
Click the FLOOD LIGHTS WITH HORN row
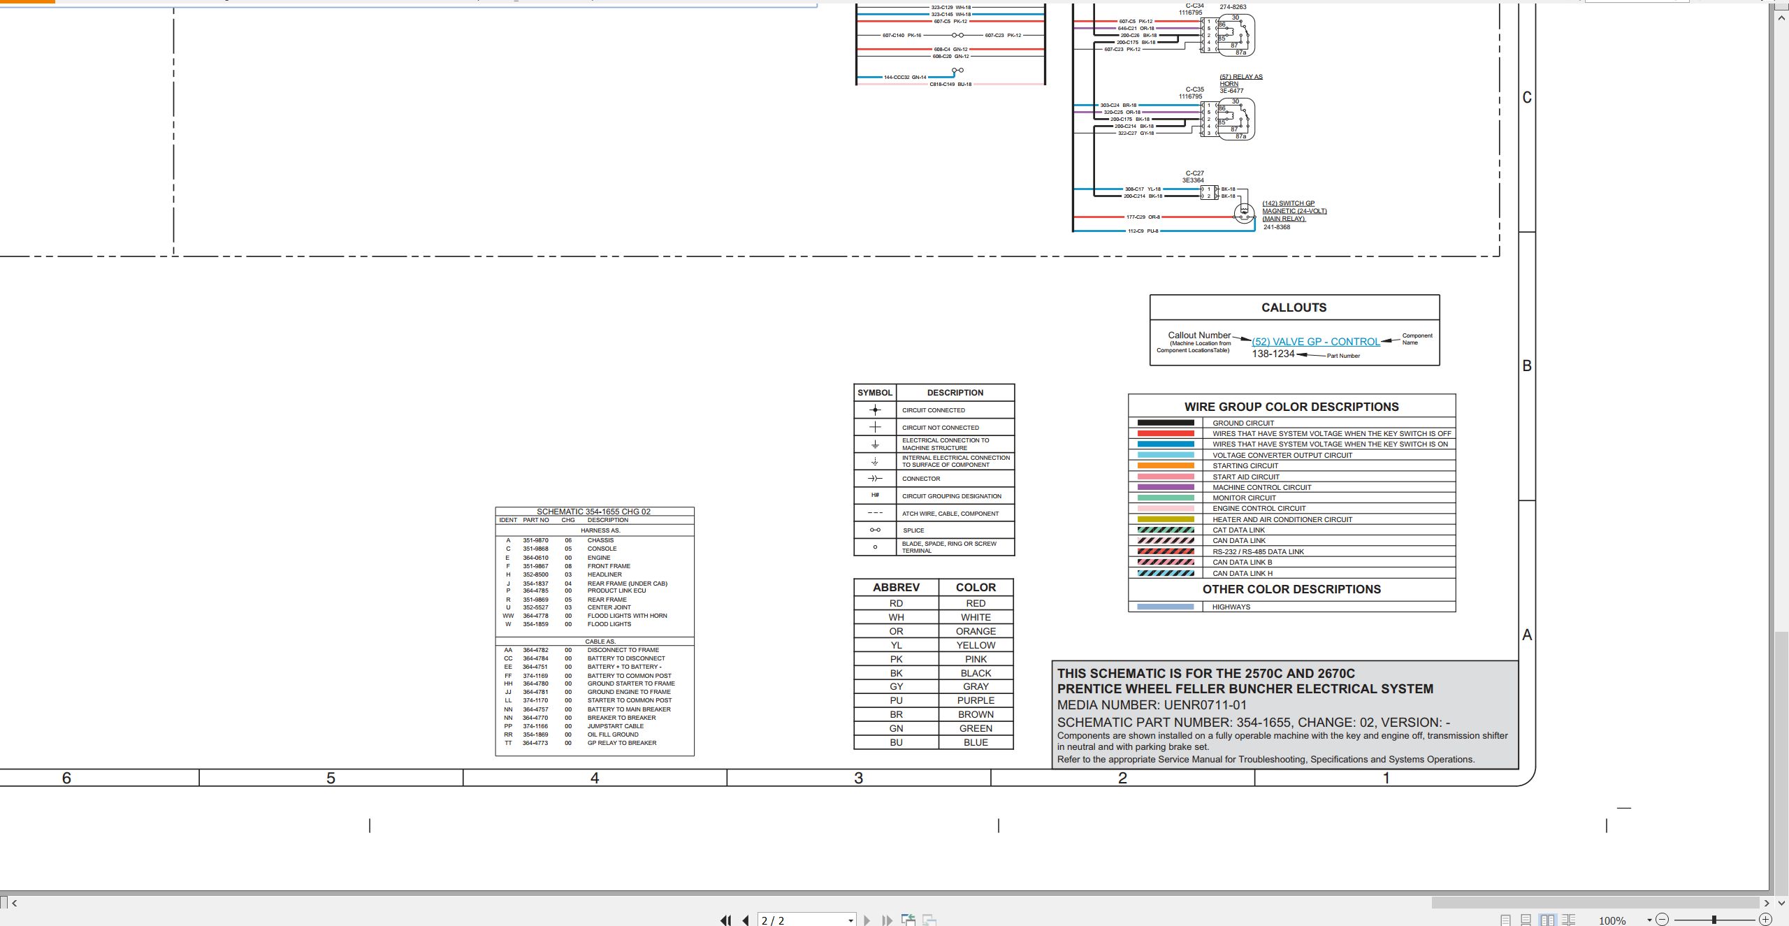point(595,616)
